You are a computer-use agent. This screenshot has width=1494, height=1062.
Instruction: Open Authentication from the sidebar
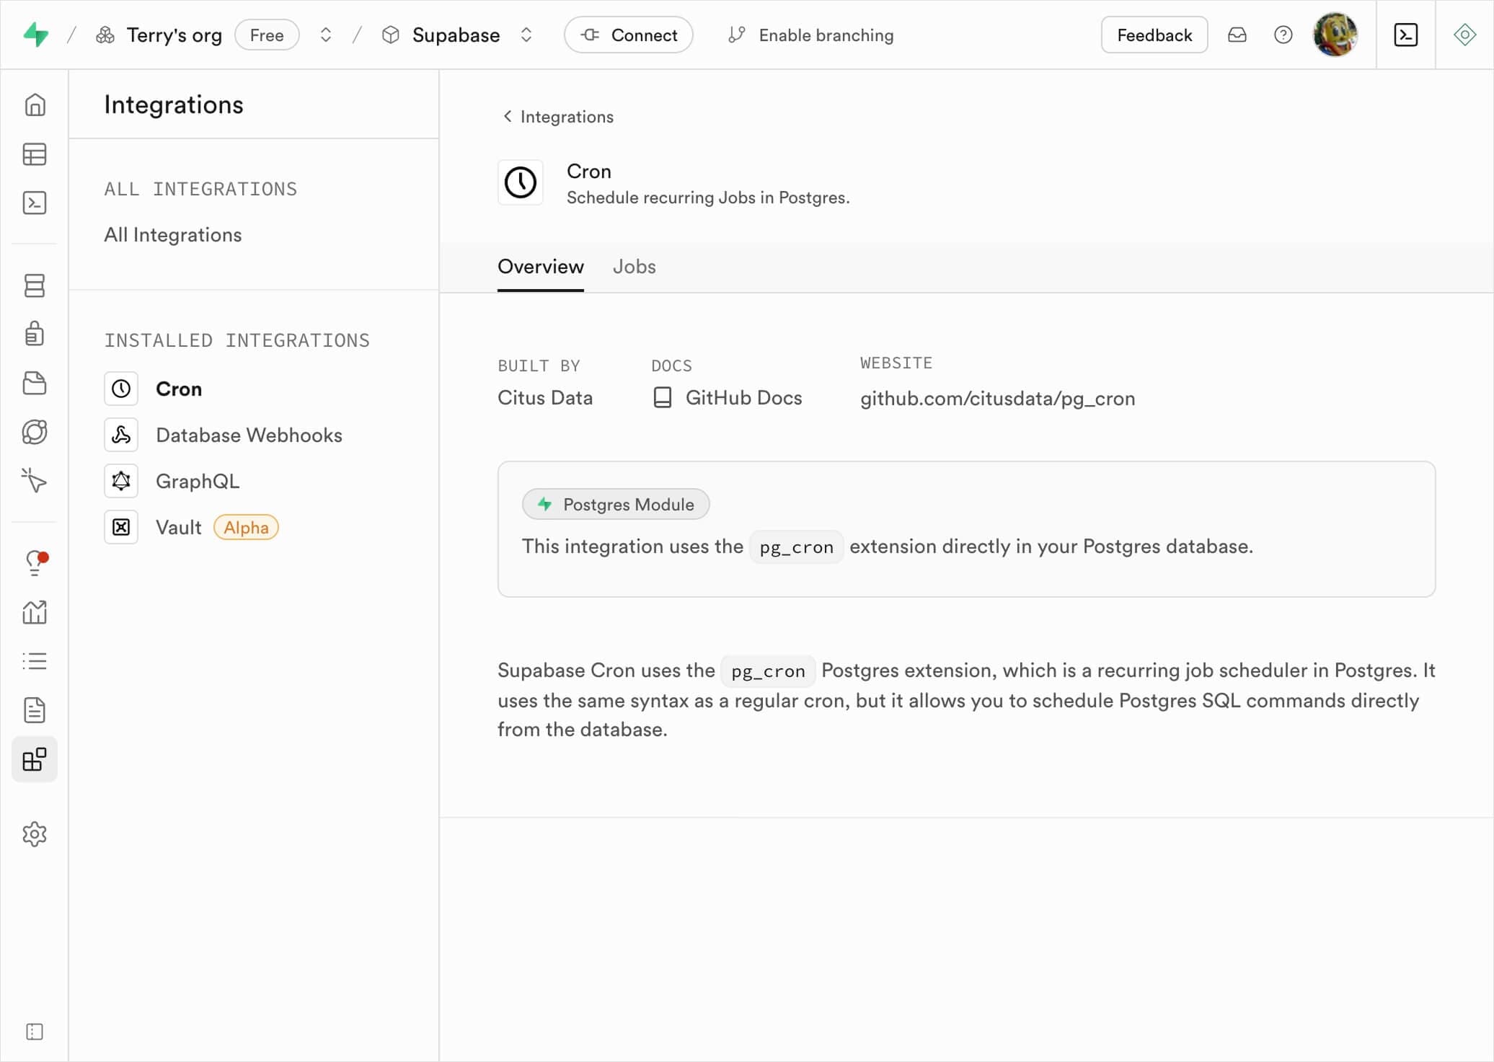pos(35,333)
